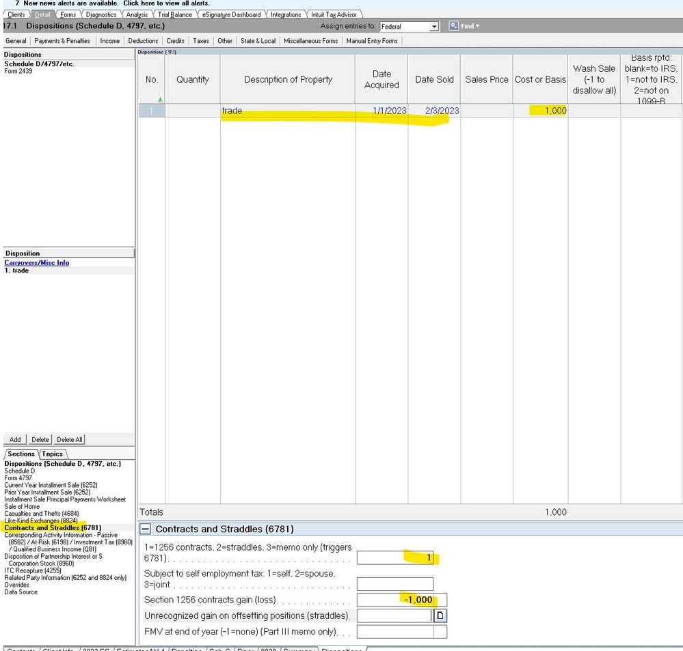Switch to the Clients tab
This screenshot has width=683, height=651.
[16, 14]
